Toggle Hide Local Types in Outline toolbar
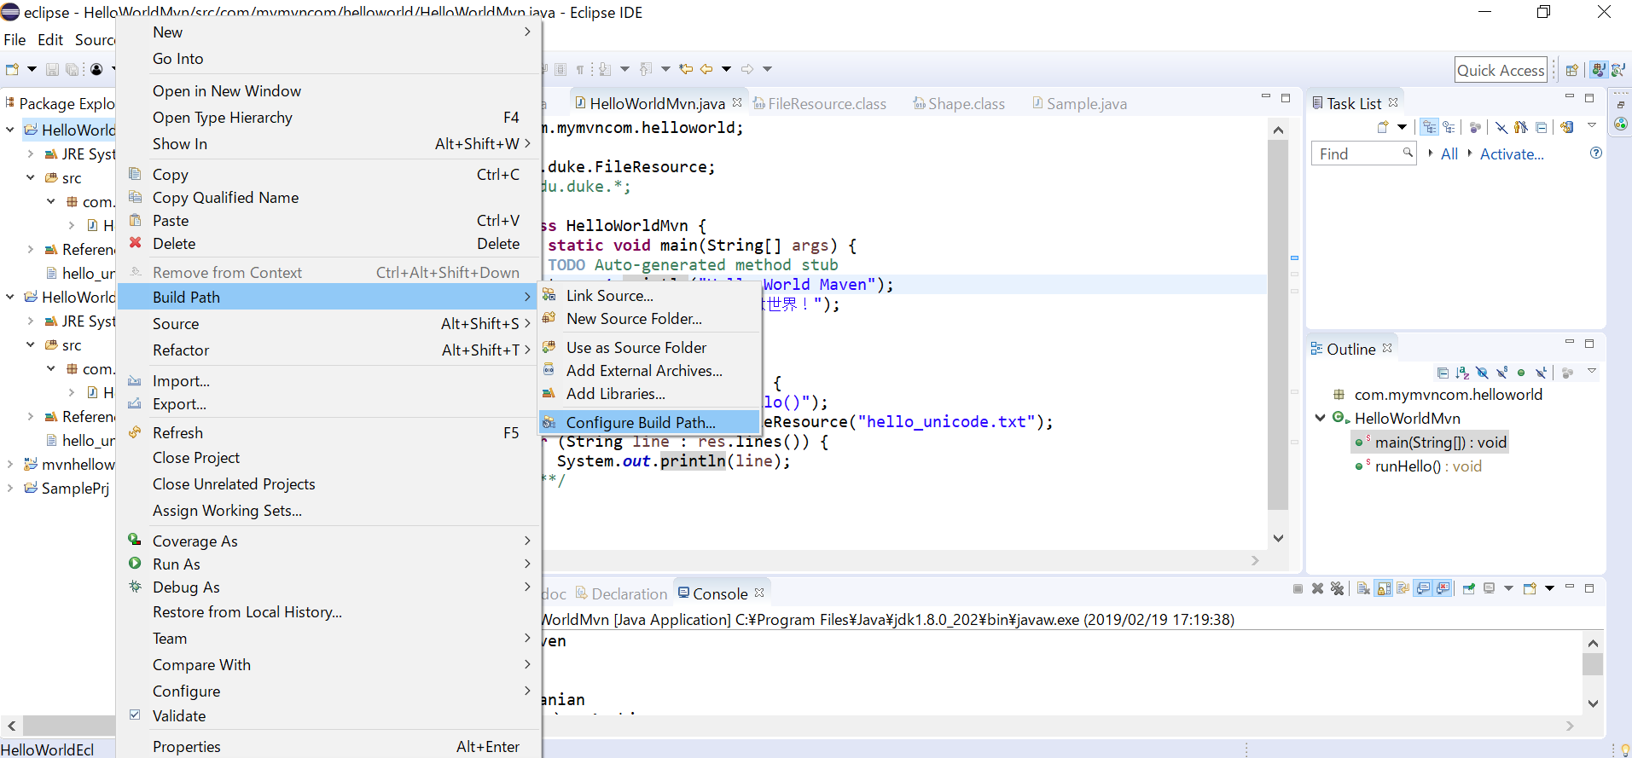The width and height of the screenshot is (1632, 758). 1541,373
